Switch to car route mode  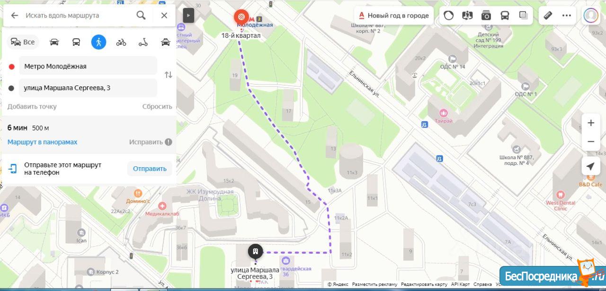coord(54,42)
